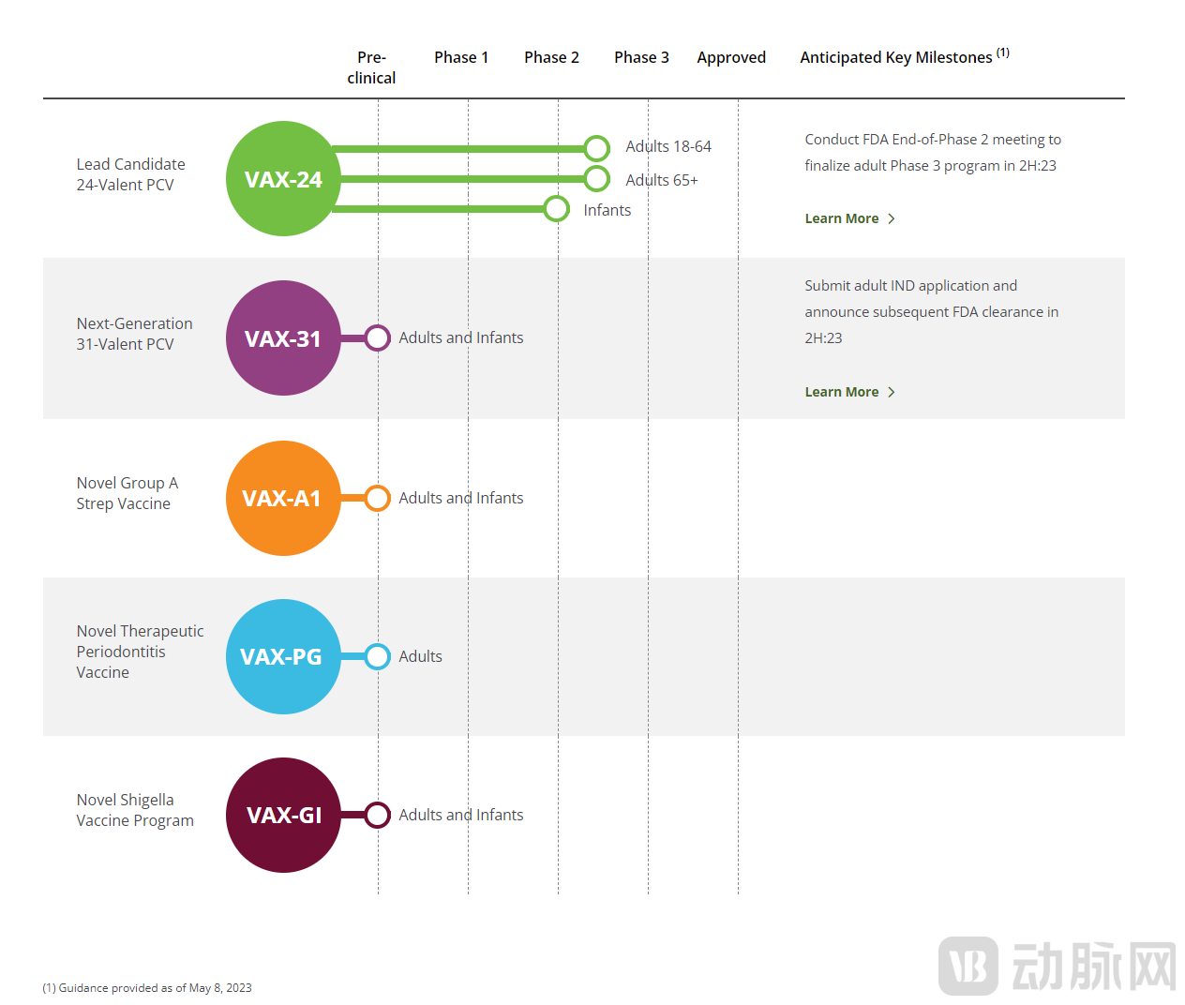Click the Adults 65+ progress marker

(596, 179)
